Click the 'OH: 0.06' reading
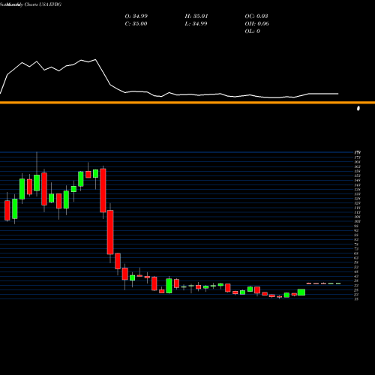This screenshot has height=375, width=375. [256, 24]
